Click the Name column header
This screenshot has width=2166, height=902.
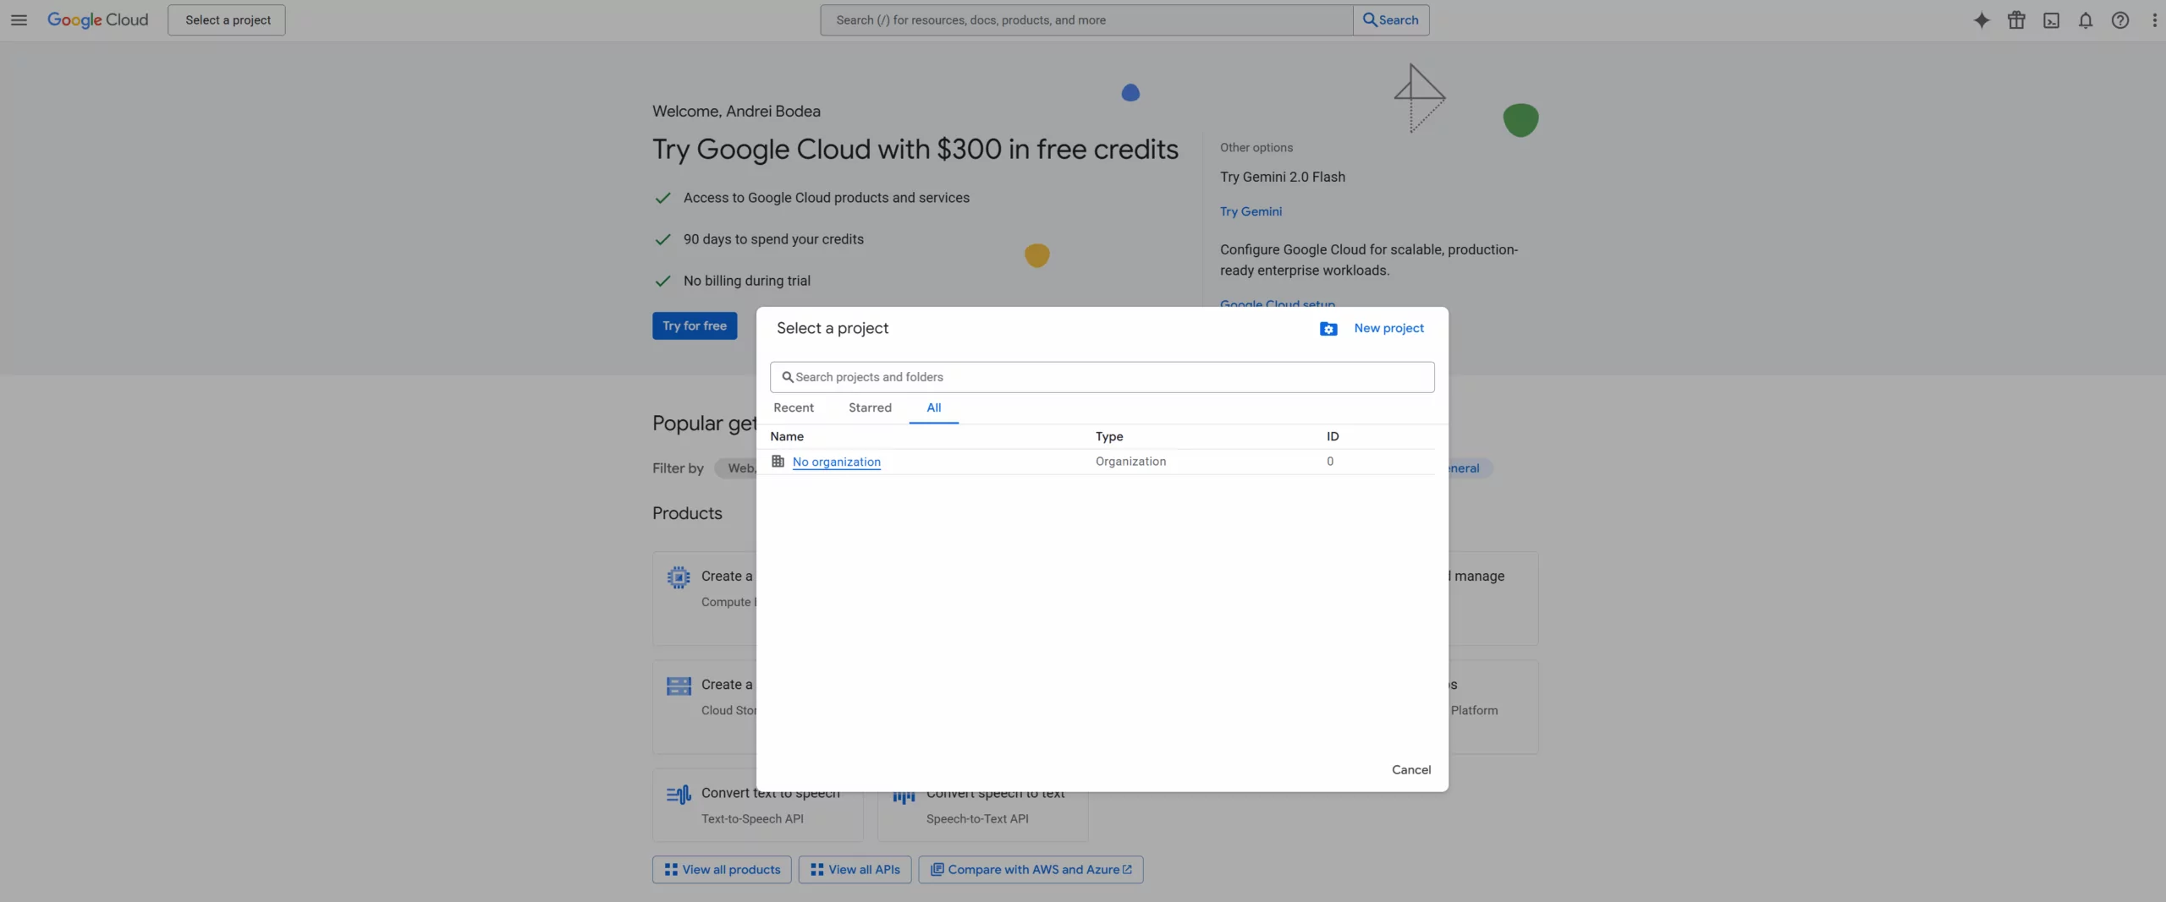pyautogui.click(x=787, y=437)
